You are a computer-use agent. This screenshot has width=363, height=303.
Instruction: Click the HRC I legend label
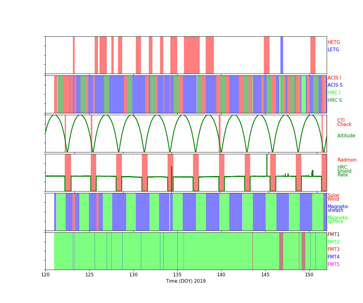[x=334, y=93]
